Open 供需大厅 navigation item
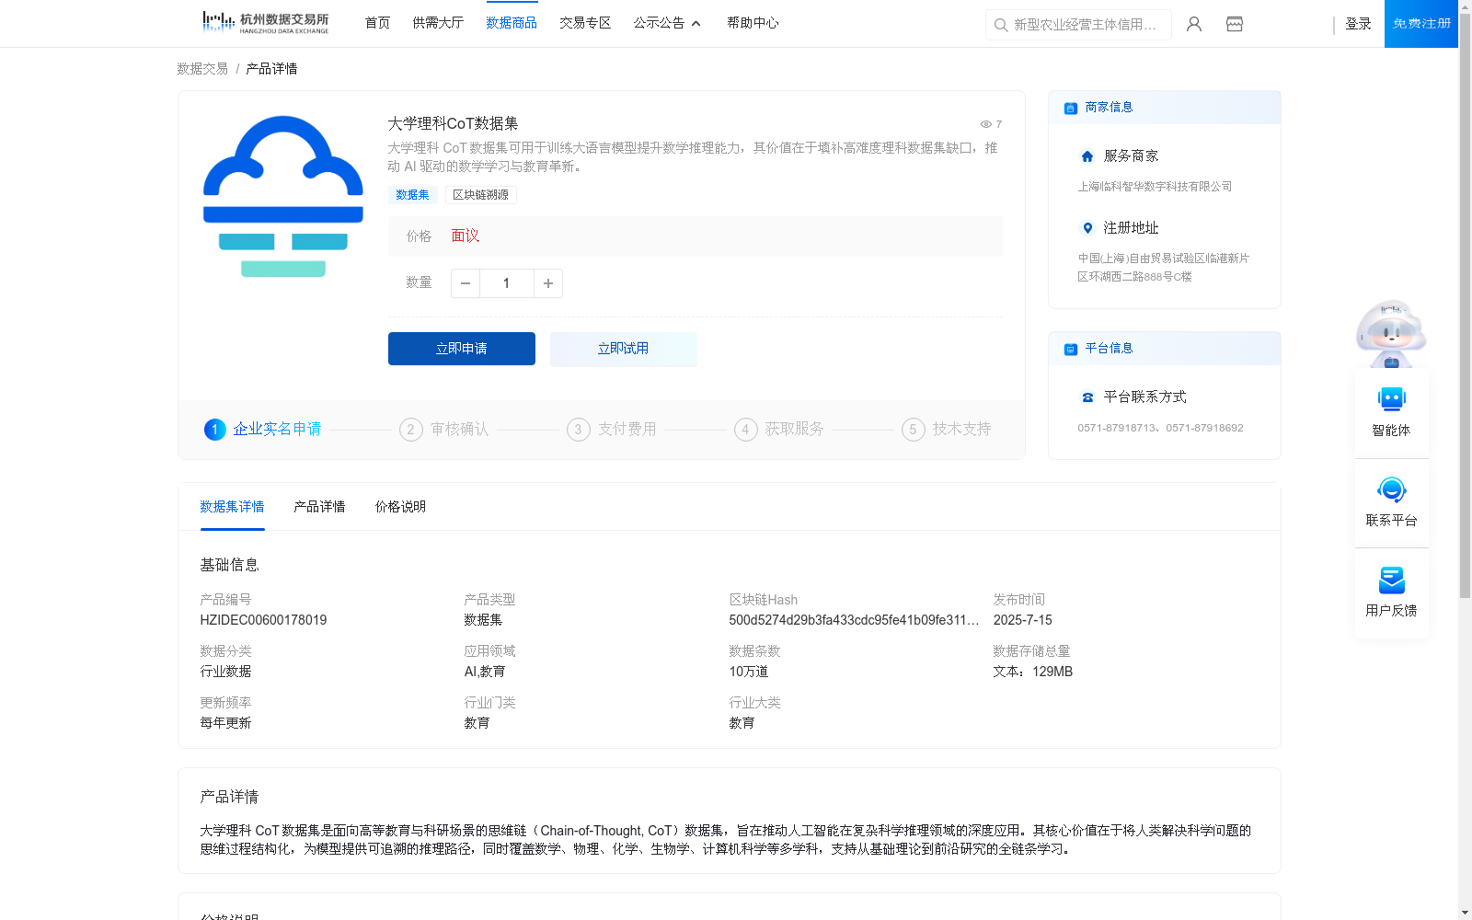 tap(438, 23)
